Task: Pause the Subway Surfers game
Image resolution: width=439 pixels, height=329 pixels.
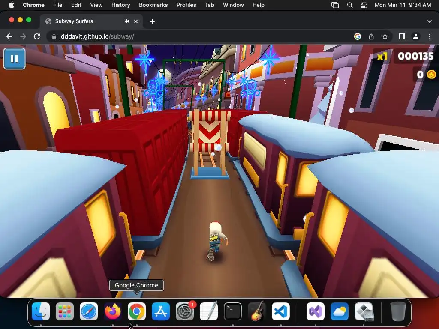Action: tap(14, 58)
